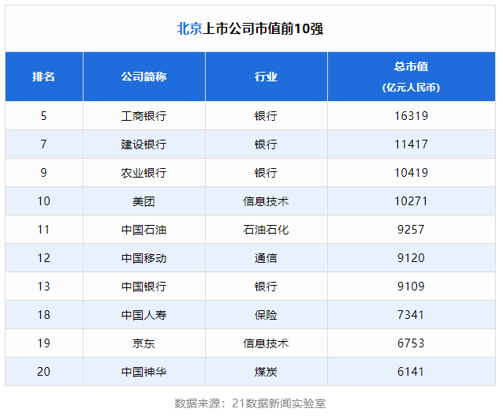This screenshot has height=416, width=503.
Task: Click market value 16319
Action: click(412, 116)
